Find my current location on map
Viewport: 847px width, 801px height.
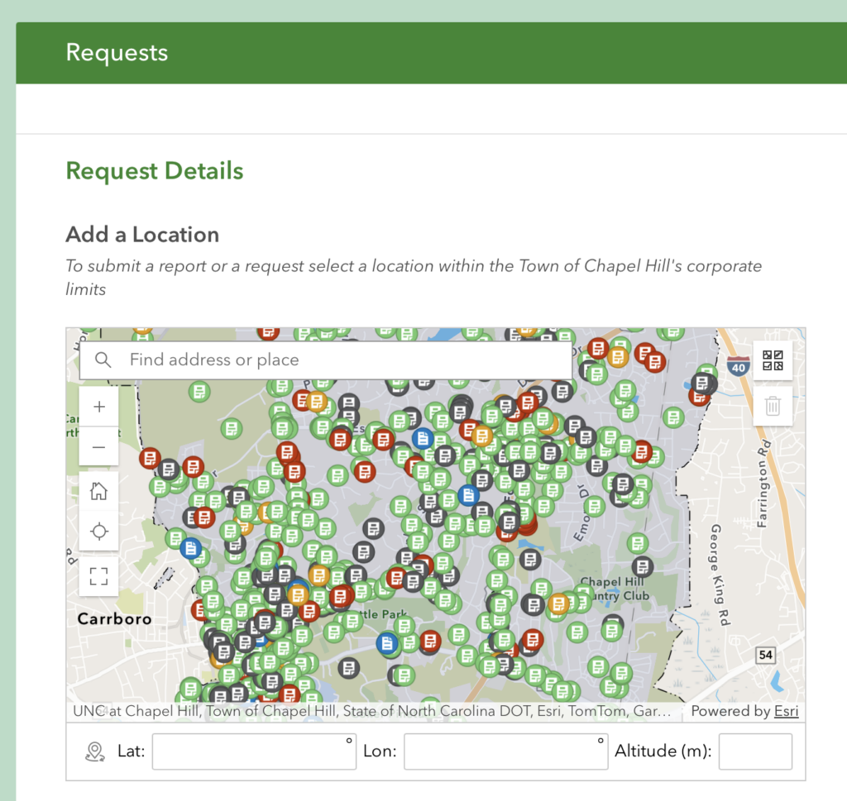pos(99,532)
